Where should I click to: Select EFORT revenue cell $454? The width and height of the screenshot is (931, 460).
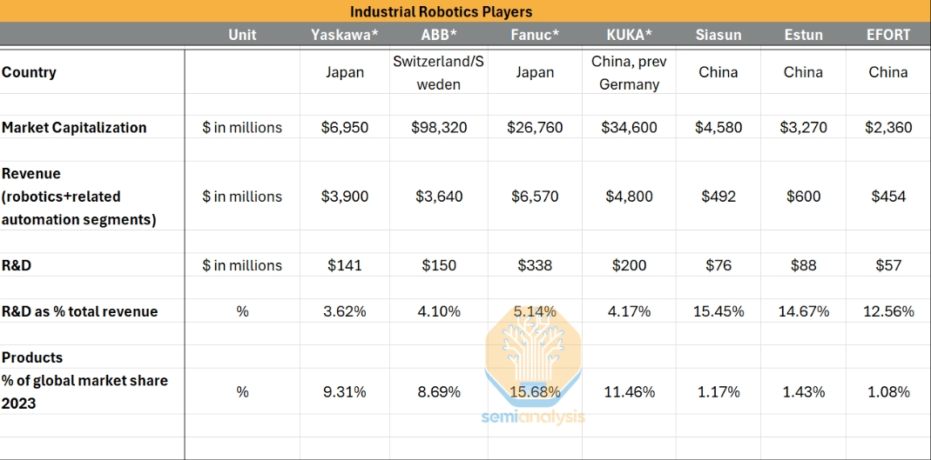point(889,197)
